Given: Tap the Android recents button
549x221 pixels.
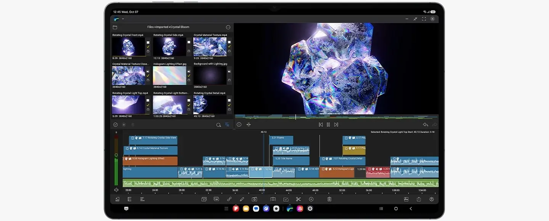Looking at the screenshot, I should [381, 209].
